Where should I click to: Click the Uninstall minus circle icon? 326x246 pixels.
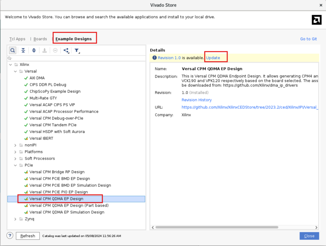point(55,50)
